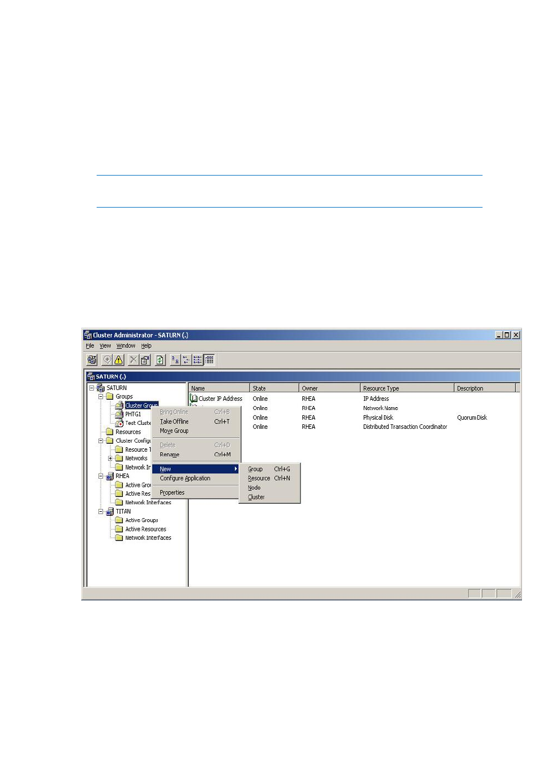This screenshot has height=772, width=546.
Task: Expand the Networks tree node
Action: 110,458
